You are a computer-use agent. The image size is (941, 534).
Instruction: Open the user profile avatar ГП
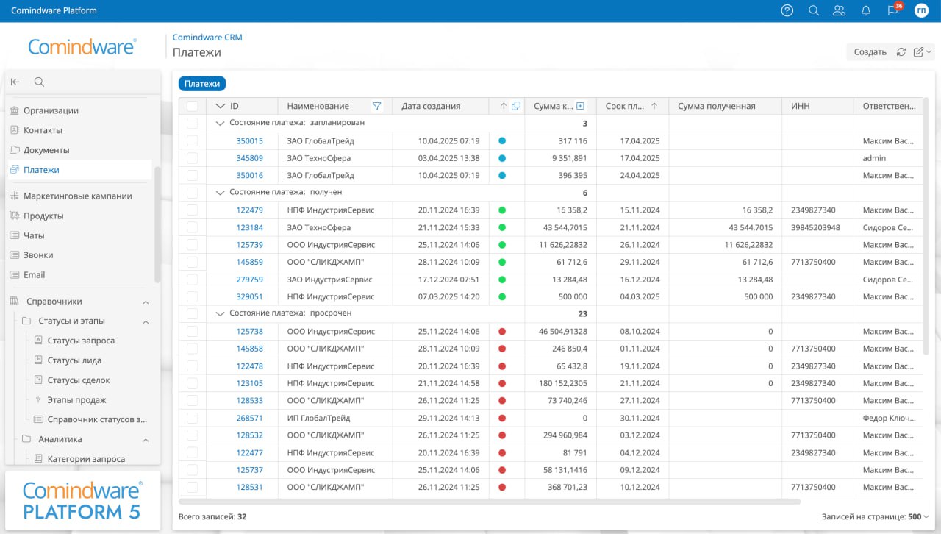[922, 10]
